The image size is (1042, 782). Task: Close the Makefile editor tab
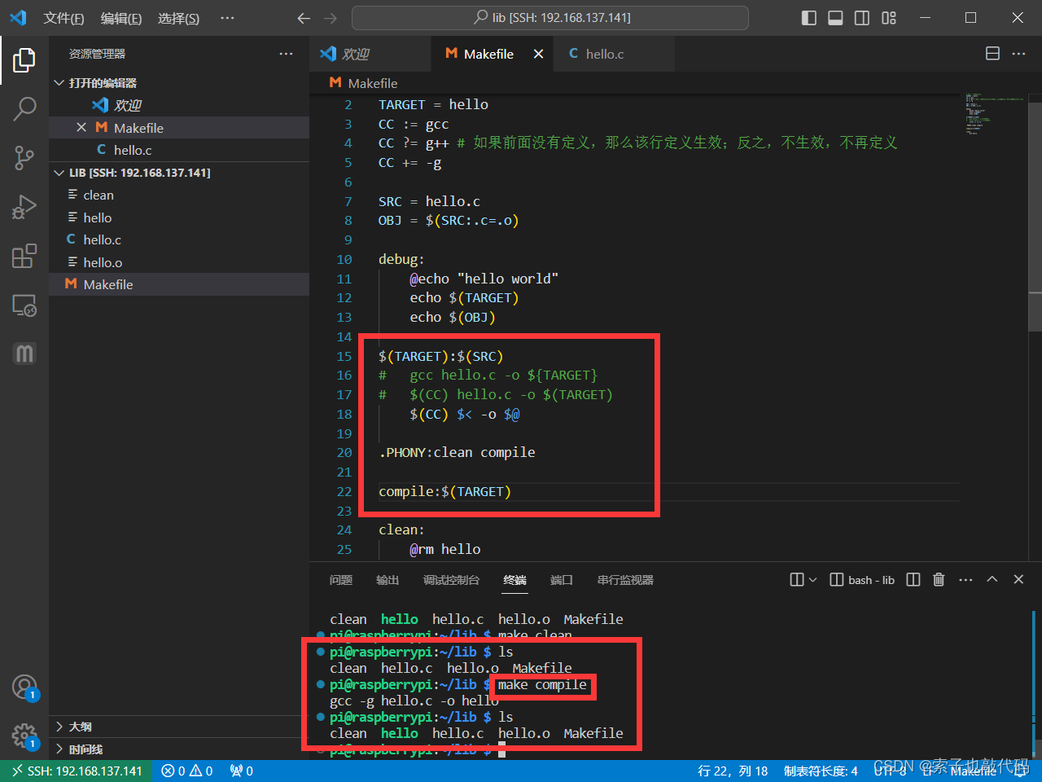click(x=538, y=54)
